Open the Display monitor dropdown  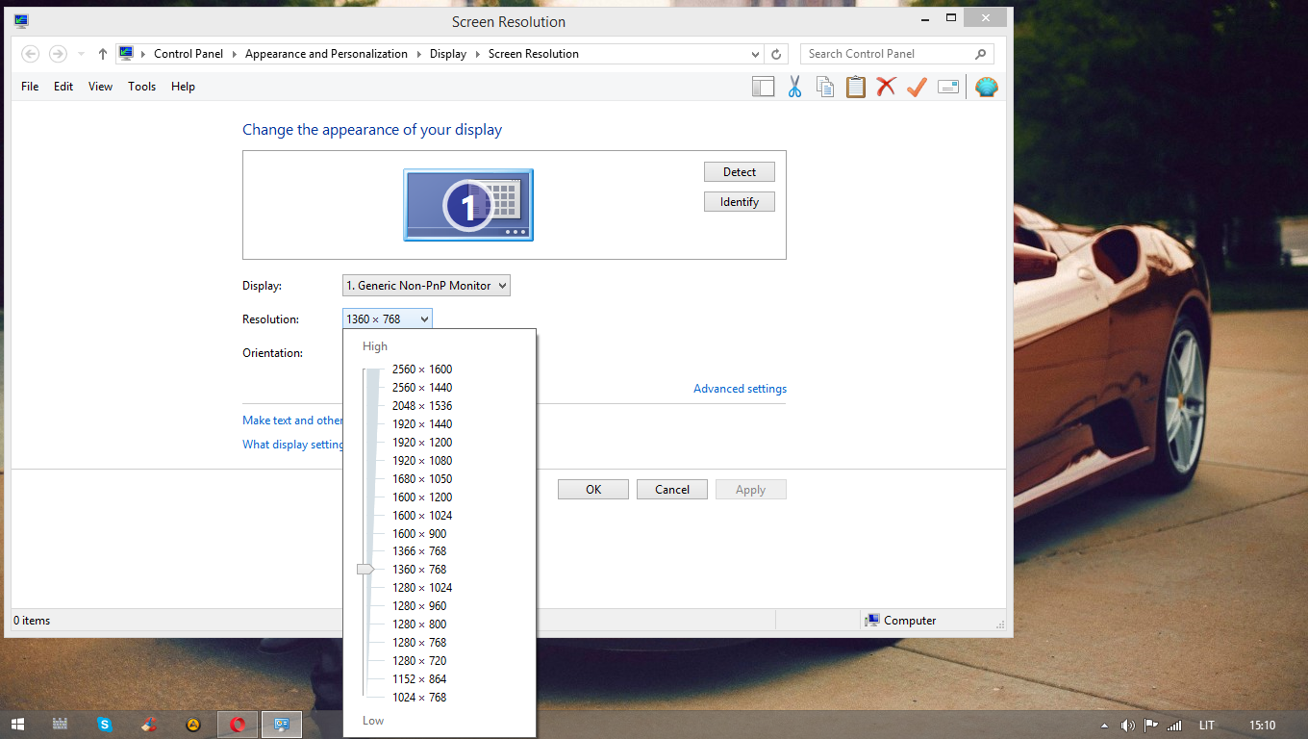[x=426, y=286]
